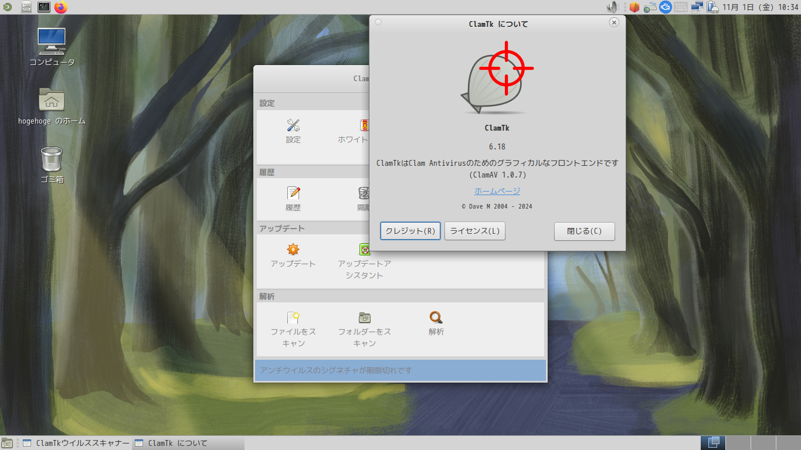Click the bold ClamTk name under the logo
Screen dimensions: 801x450
pos(497,128)
